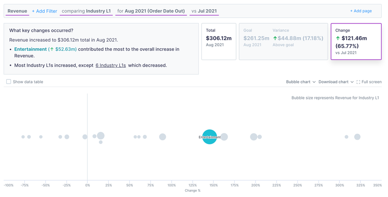Select the Revenue metric tab
388x197 pixels.
tap(17, 11)
